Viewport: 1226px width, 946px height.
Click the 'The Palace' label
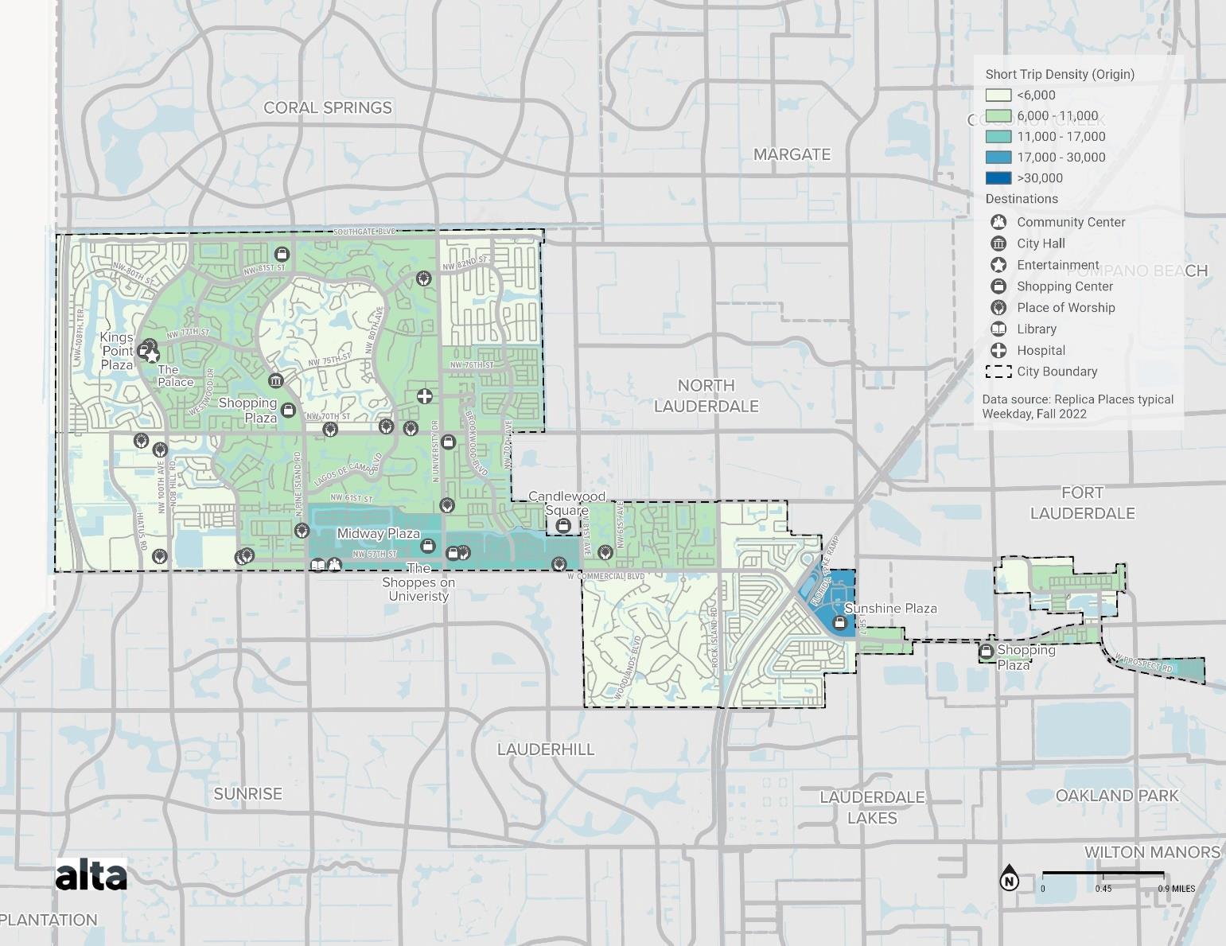[175, 376]
